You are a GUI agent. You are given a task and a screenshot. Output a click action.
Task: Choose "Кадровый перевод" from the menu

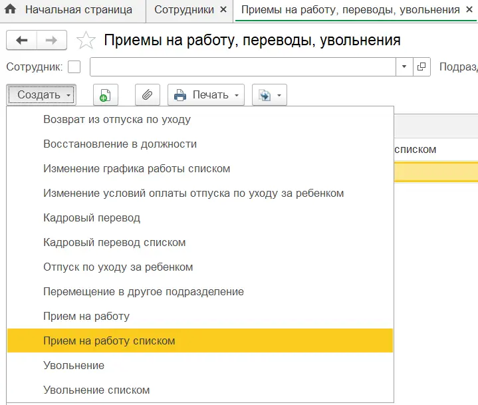(92, 217)
